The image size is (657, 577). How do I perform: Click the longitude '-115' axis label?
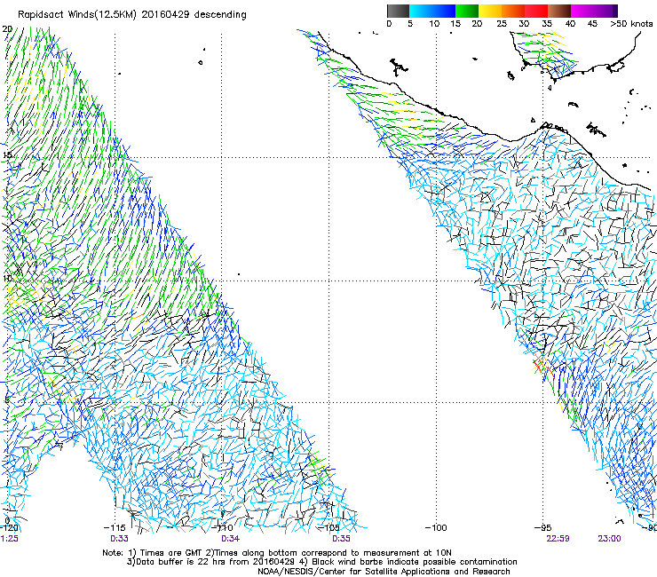115,528
